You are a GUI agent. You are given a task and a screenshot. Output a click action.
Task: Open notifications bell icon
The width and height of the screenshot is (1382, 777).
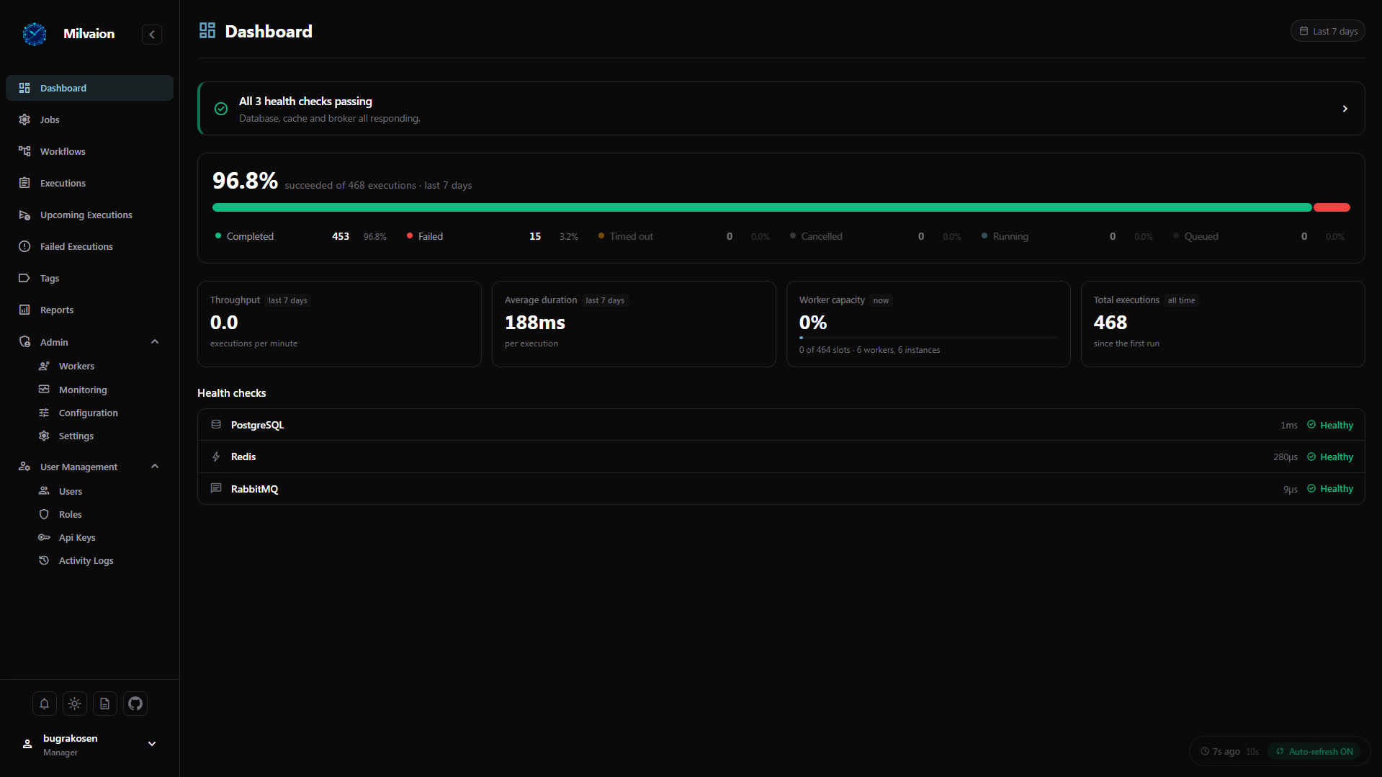[45, 704]
